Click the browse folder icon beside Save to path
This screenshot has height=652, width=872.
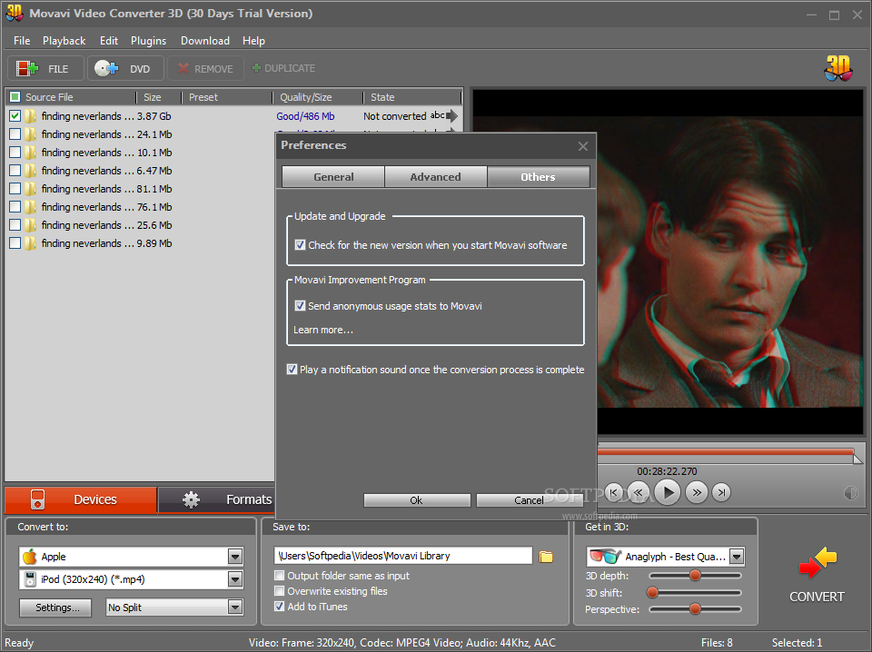(x=546, y=557)
